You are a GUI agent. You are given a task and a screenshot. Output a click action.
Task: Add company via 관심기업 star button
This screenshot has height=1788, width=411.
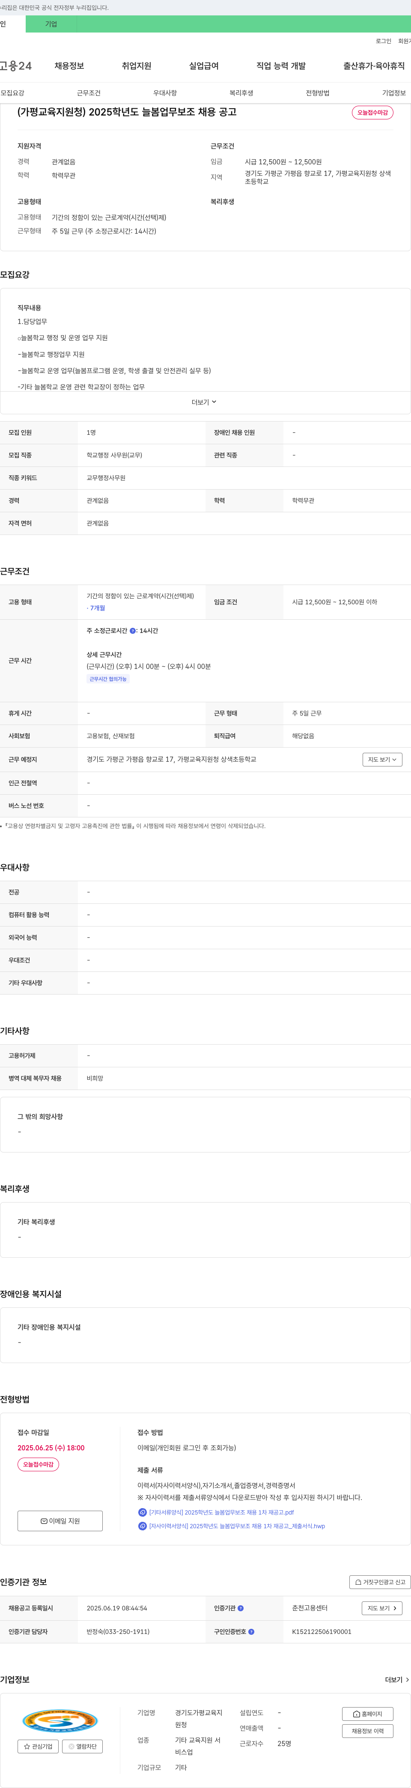(x=38, y=1746)
